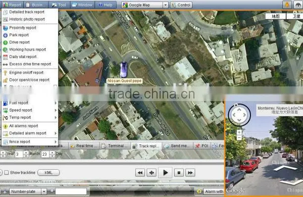
Task: Click the Street View pegman icon
Action: (287, 5)
